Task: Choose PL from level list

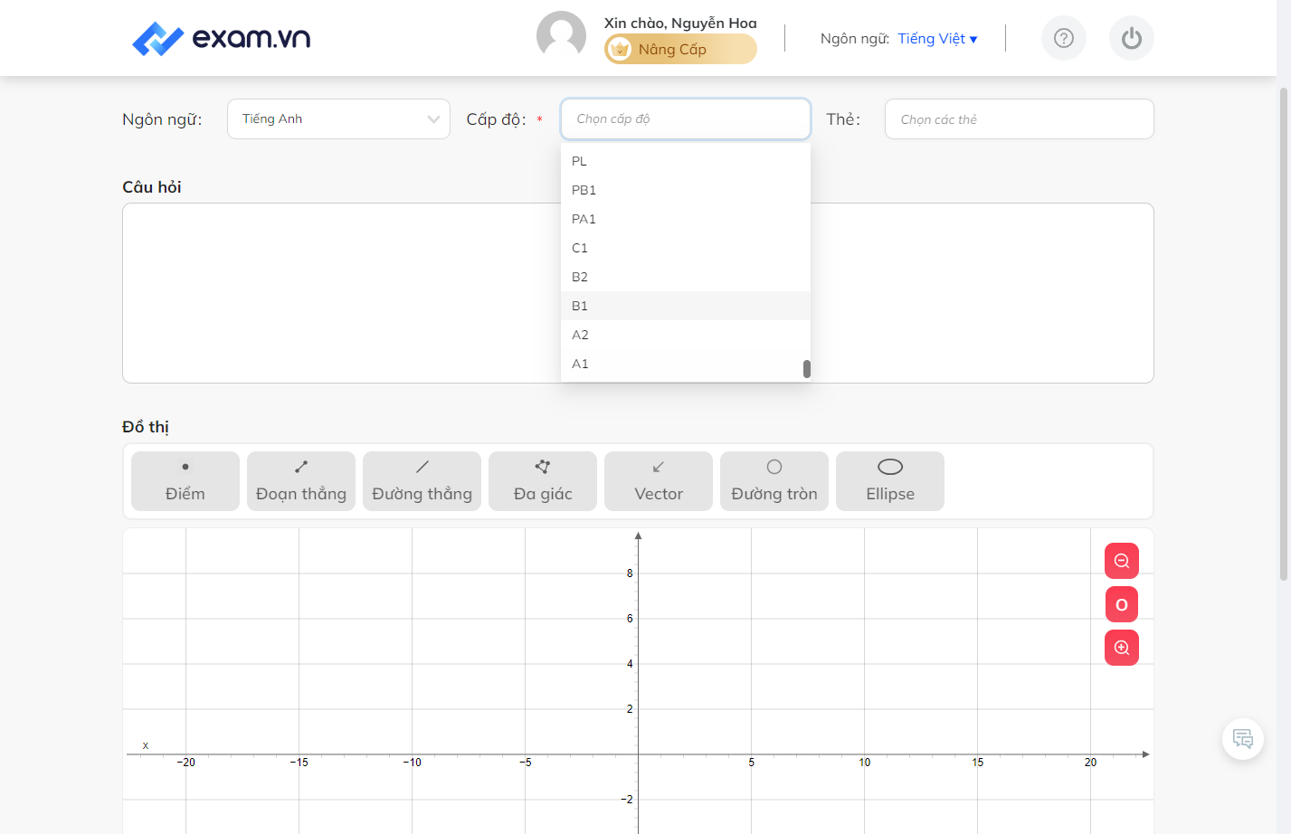Action: 686,161
